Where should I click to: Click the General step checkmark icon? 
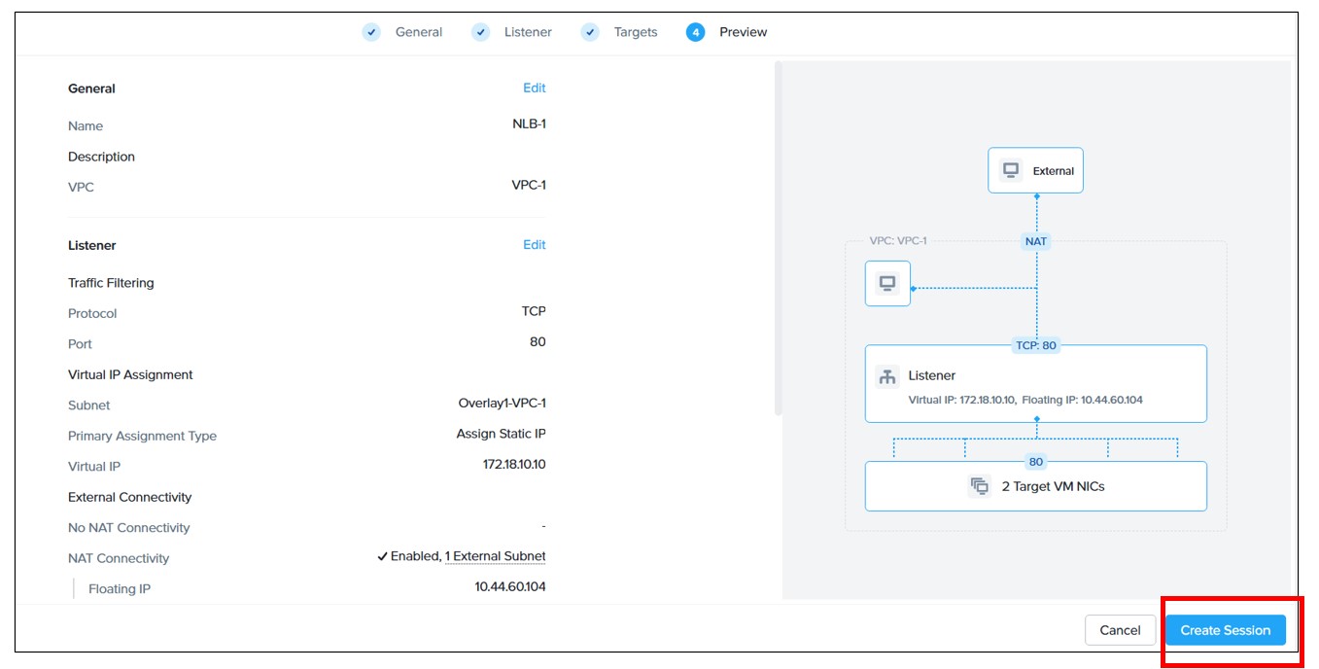click(371, 32)
